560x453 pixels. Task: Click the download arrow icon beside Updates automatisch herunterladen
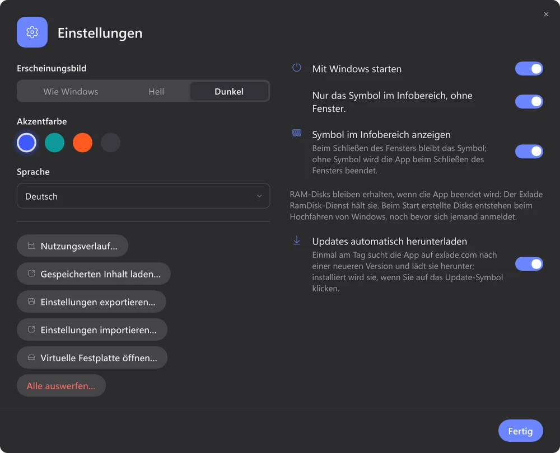297,240
